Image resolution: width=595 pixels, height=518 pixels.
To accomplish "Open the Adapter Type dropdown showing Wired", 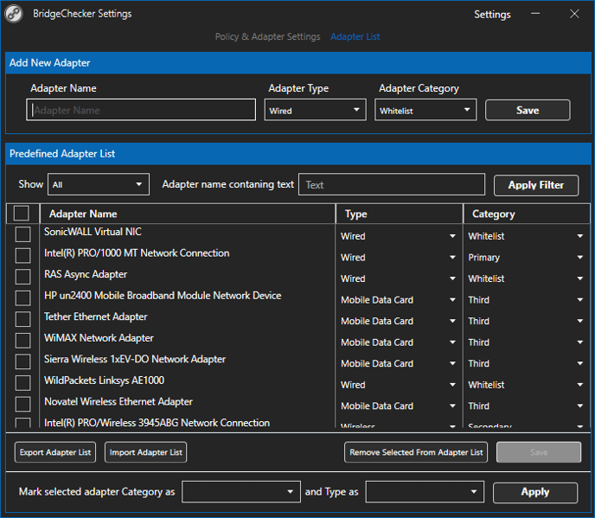I will 315,110.
